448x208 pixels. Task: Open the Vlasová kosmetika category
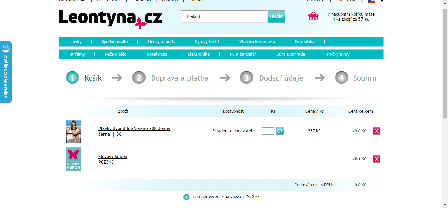[x=257, y=42]
